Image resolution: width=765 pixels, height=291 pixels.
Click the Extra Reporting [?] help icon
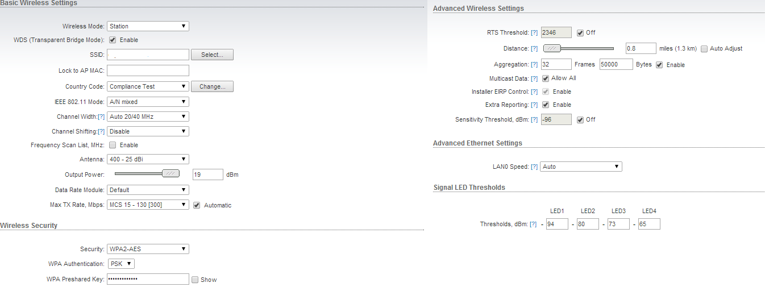tap(534, 105)
